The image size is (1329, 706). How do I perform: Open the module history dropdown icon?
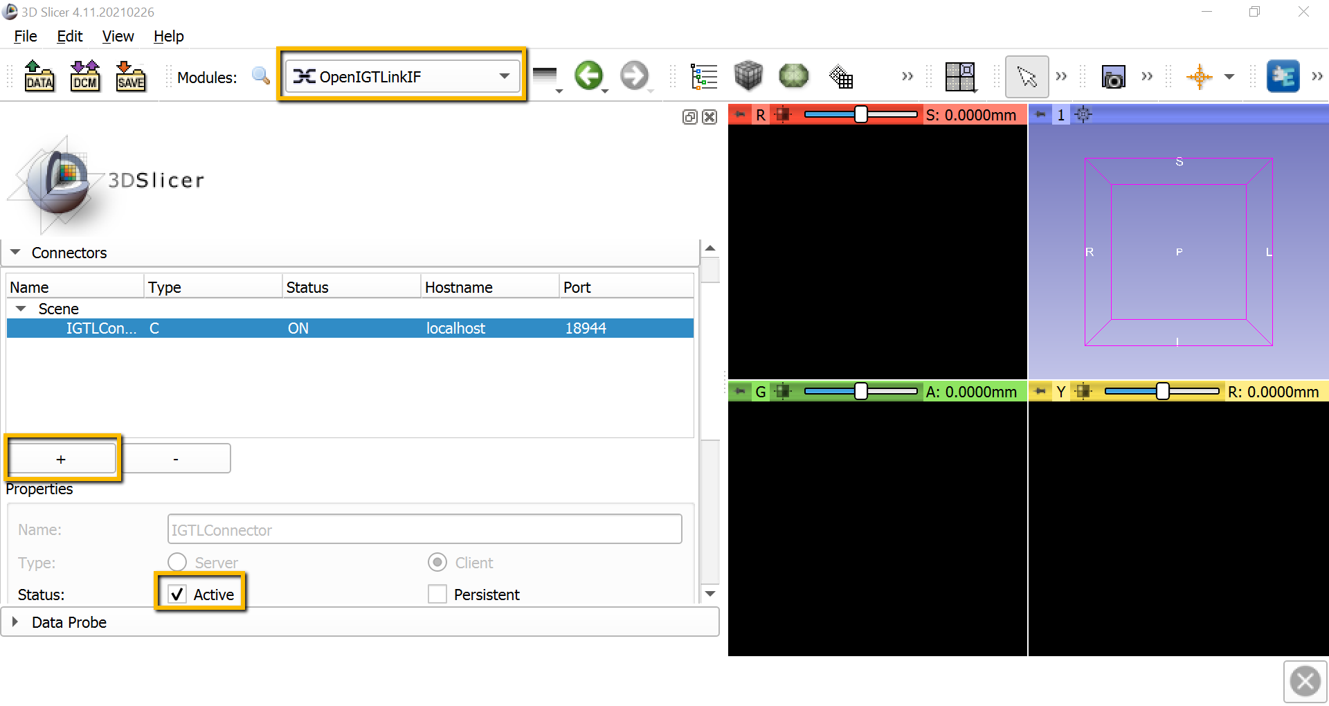(547, 78)
